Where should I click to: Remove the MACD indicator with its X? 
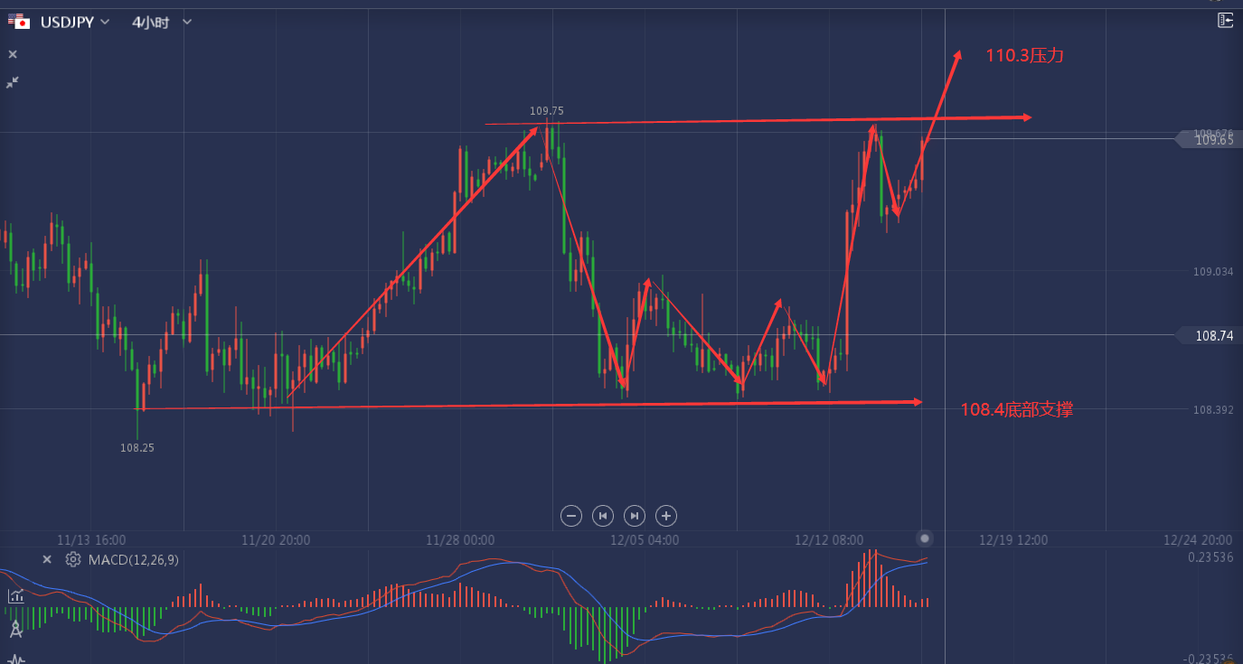[x=47, y=559]
